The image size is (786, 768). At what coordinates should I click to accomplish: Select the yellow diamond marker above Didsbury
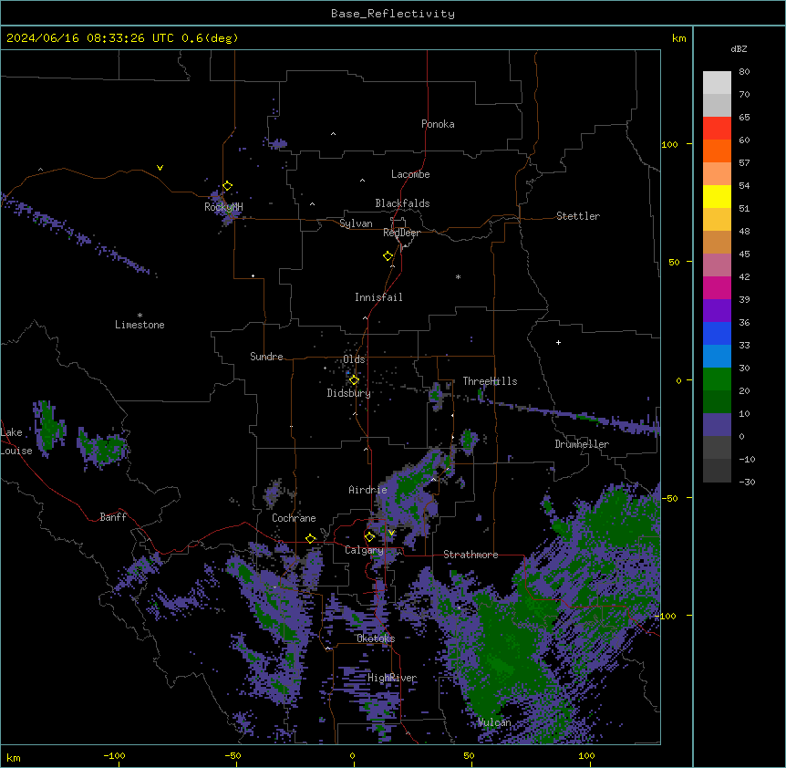coord(354,380)
